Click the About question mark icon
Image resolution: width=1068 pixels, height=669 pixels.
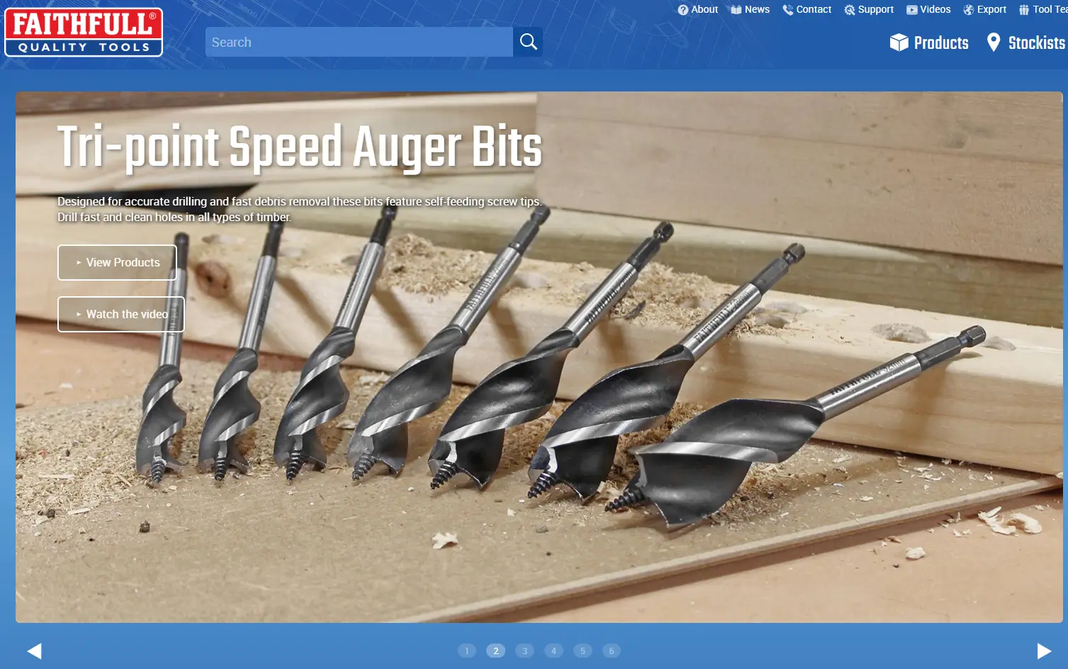[x=683, y=10]
